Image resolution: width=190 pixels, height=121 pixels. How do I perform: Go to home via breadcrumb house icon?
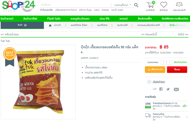coord(50,25)
